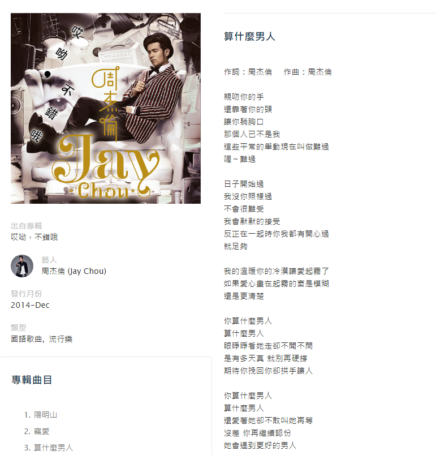Click the 專輯曲目 section heading
This screenshot has width=436, height=455.
pyautogui.click(x=32, y=380)
